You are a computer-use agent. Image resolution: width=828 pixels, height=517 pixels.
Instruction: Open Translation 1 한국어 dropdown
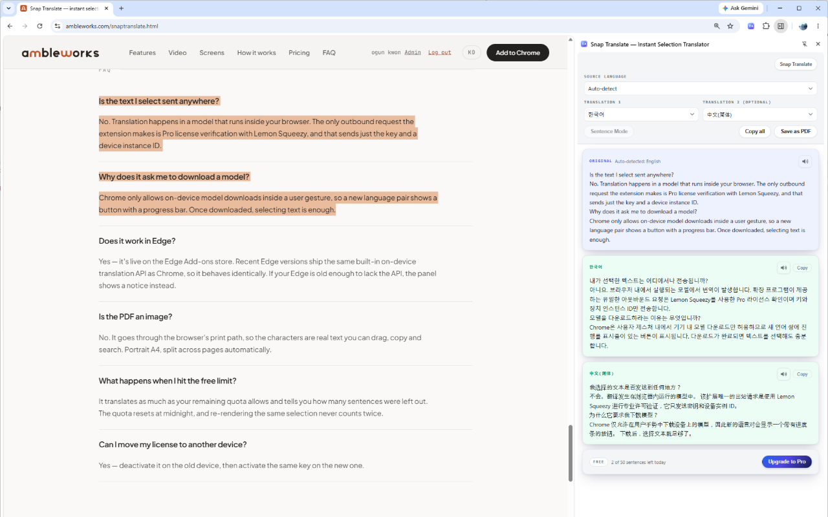pos(641,114)
